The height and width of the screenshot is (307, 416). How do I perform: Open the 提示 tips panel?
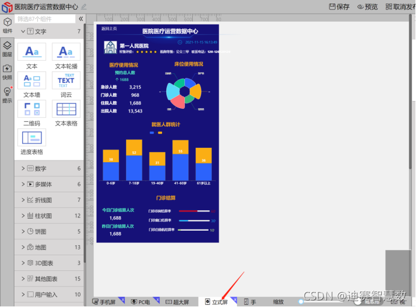(x=7, y=95)
